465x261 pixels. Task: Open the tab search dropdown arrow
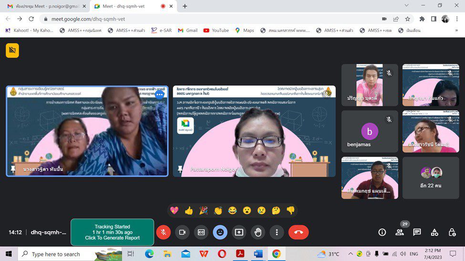(x=407, y=5)
